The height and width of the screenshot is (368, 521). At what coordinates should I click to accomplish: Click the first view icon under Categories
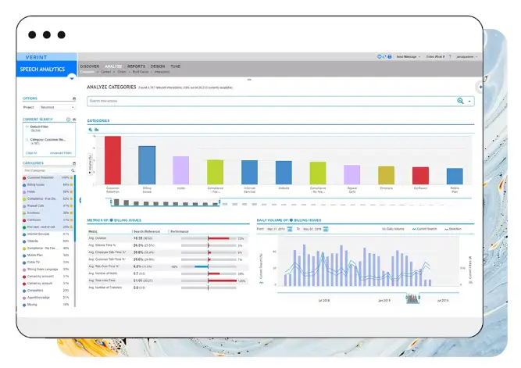click(x=91, y=130)
